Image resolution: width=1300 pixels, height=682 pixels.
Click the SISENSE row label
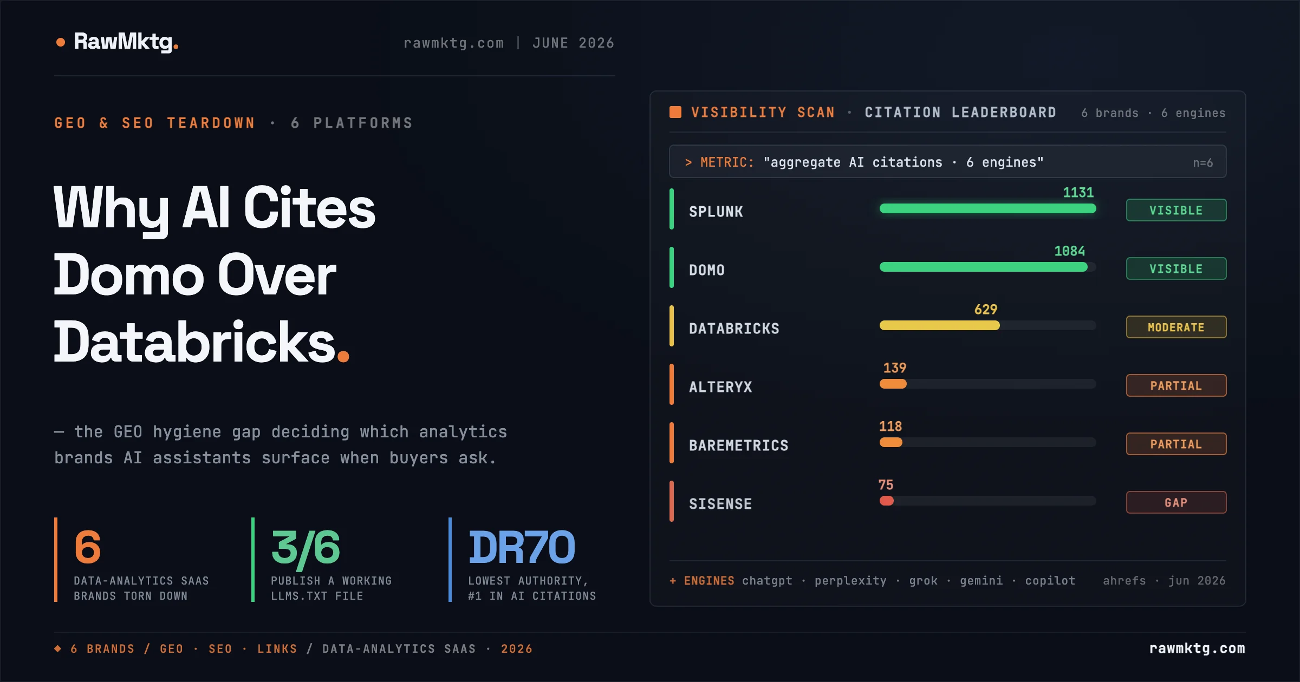pos(720,504)
